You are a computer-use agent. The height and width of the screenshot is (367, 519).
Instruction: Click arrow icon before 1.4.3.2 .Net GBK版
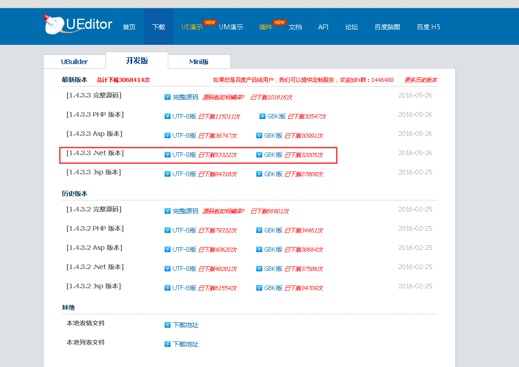[x=259, y=269]
